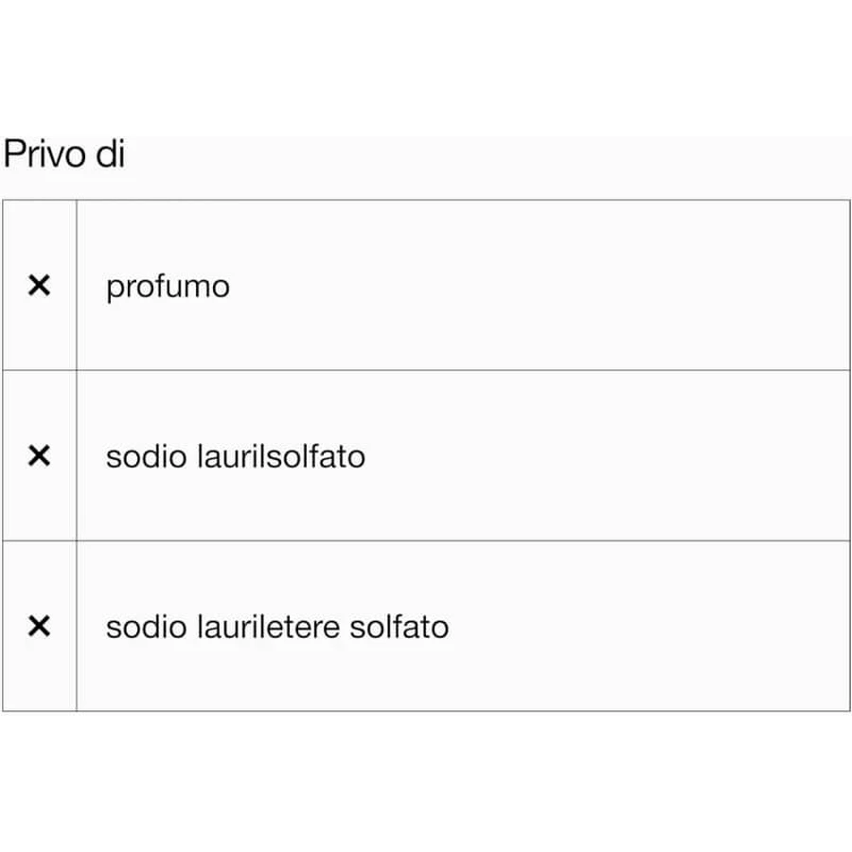Click blank space above Privo di heading
The width and height of the screenshot is (852, 852).
[426, 65]
